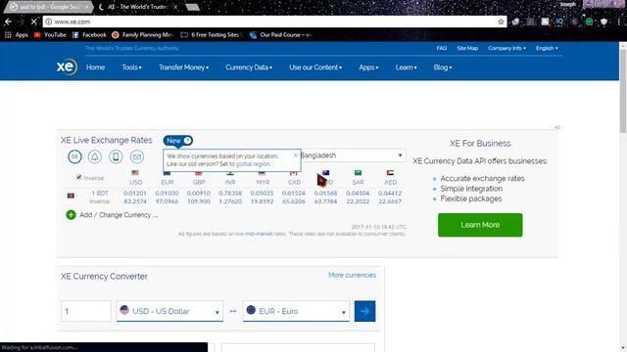Viewport: 627px width, 352px height.
Task: Switch to the XE World's Trusted tab
Action: point(138,7)
